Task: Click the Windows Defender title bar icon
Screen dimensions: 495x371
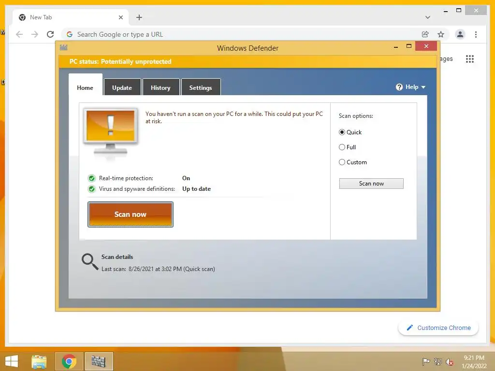Action: tap(63, 48)
